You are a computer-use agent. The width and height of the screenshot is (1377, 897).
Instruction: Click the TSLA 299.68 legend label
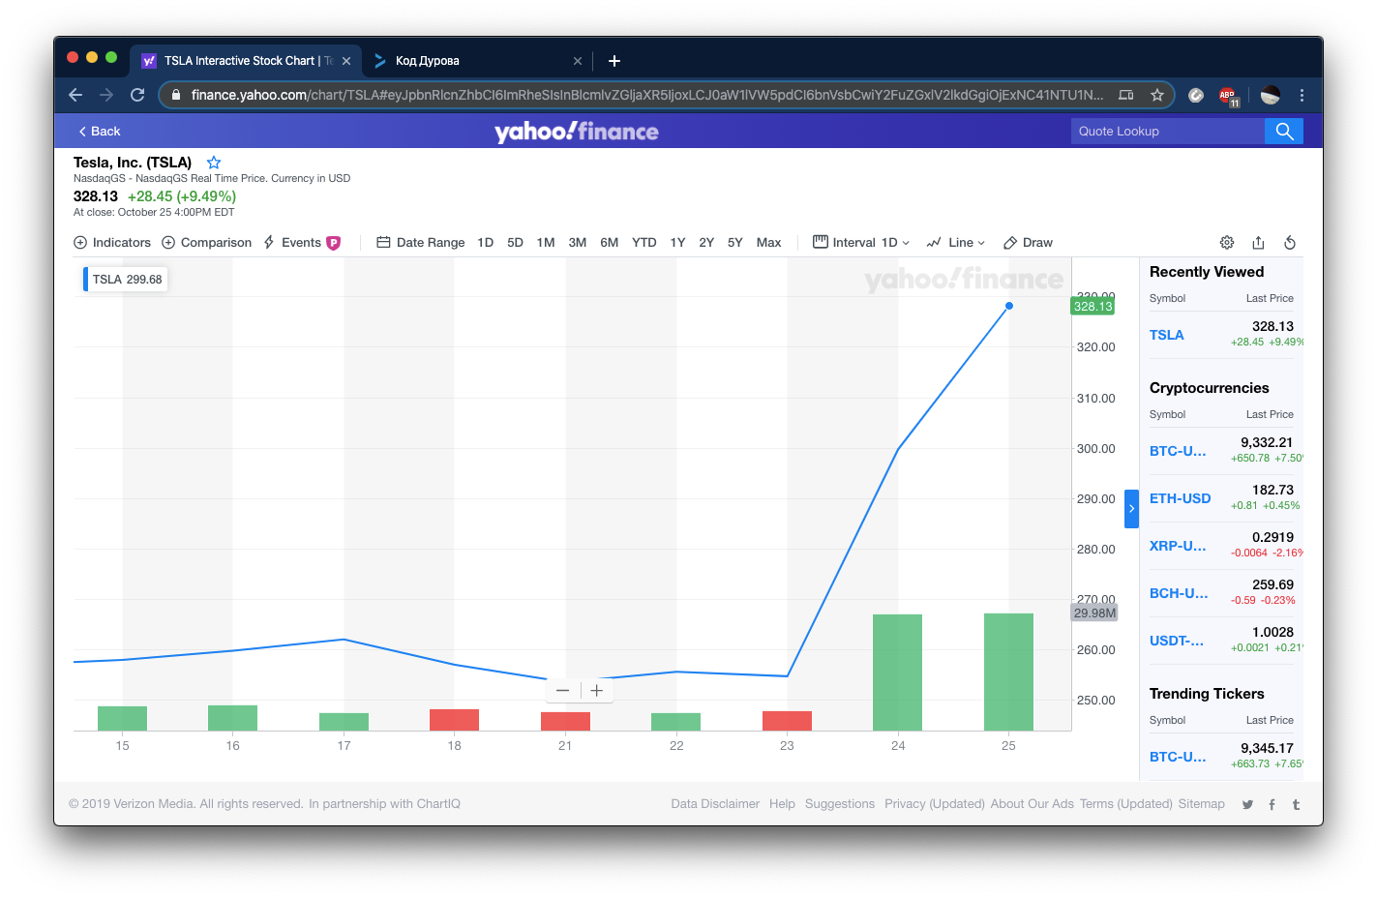(127, 280)
